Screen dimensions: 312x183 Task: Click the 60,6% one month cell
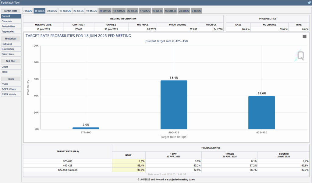coord(284,166)
